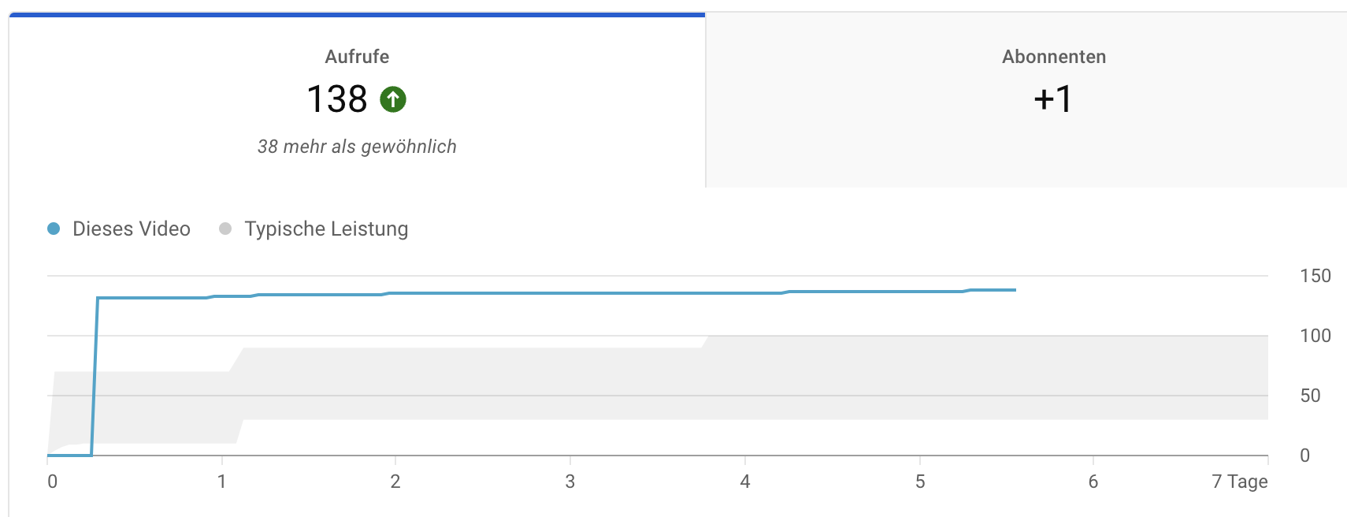Click day 1 on the x-axis
This screenshot has height=517, width=1347.
point(222,482)
